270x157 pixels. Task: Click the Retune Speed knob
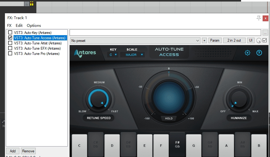99,99
